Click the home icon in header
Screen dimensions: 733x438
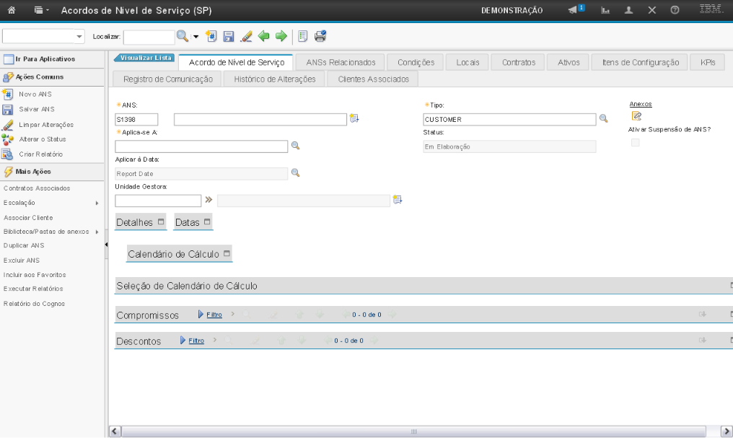pos(12,11)
